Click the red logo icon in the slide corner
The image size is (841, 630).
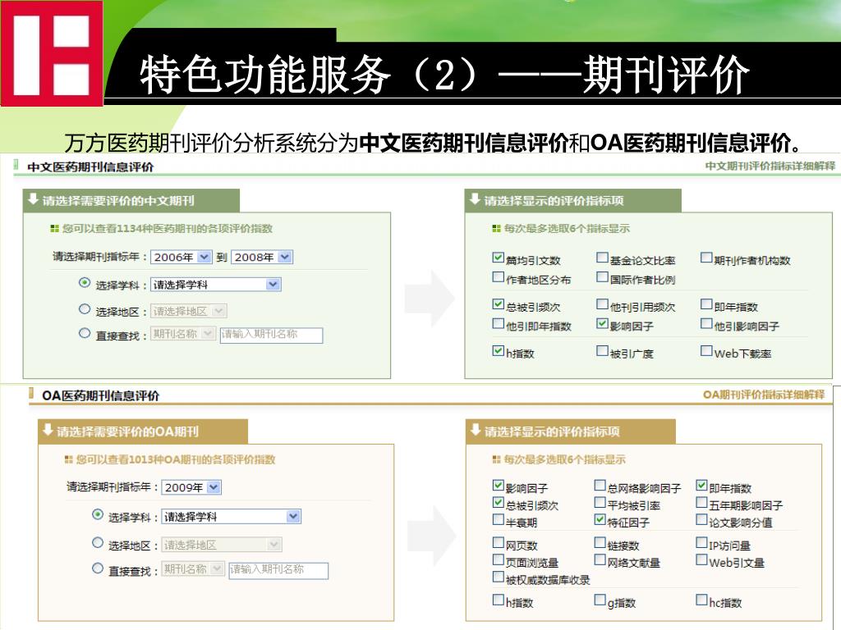click(52, 53)
